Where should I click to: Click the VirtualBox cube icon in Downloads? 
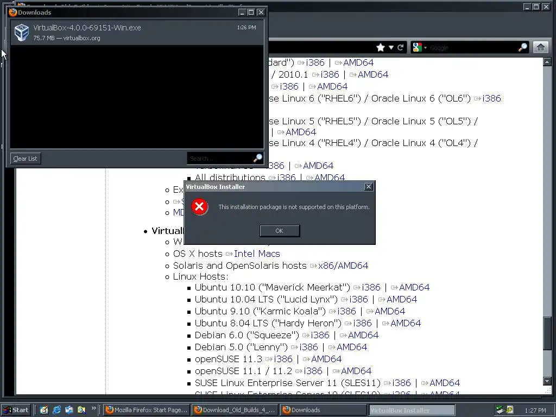[x=21, y=32]
